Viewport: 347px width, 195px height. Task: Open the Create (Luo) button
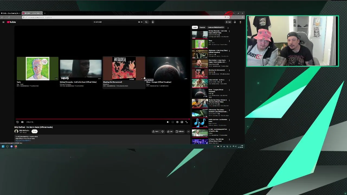tap(228, 22)
